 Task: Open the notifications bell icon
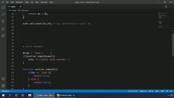(x=171, y=91)
